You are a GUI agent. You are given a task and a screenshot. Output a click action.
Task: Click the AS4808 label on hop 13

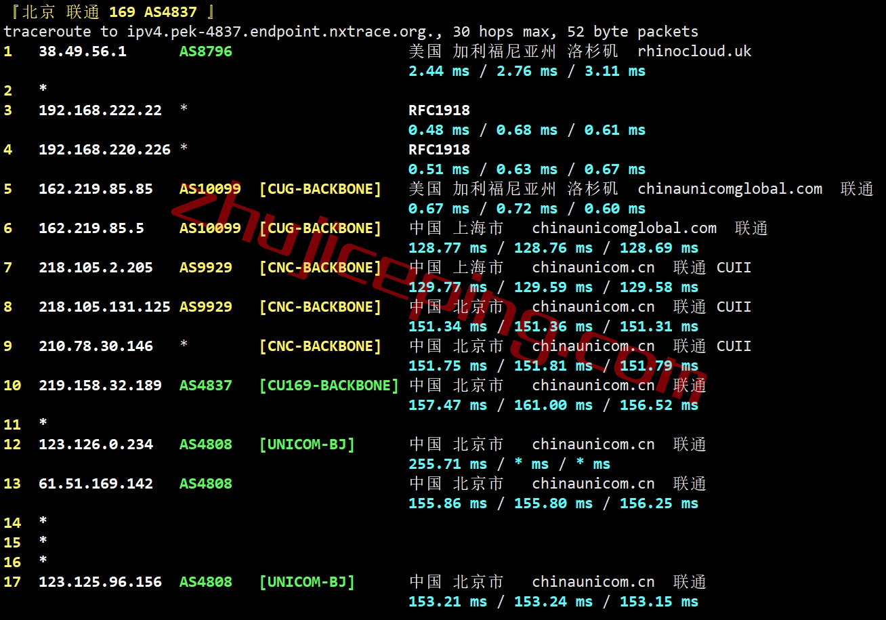(206, 484)
